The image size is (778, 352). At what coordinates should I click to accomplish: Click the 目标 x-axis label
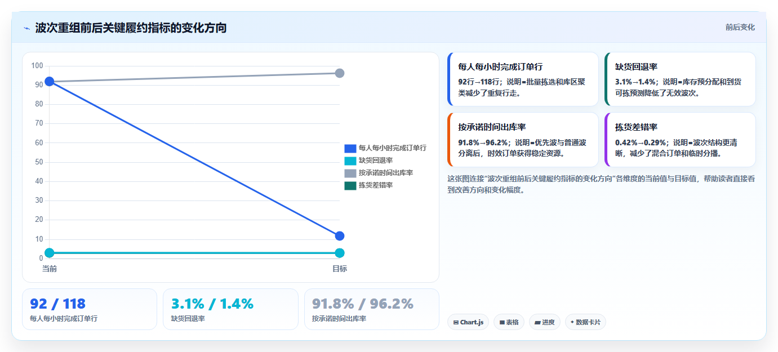340,269
